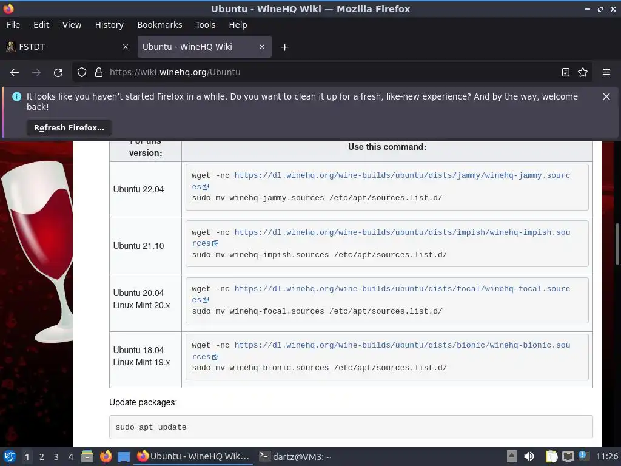Open the View menu
The height and width of the screenshot is (466, 621).
[x=72, y=25]
